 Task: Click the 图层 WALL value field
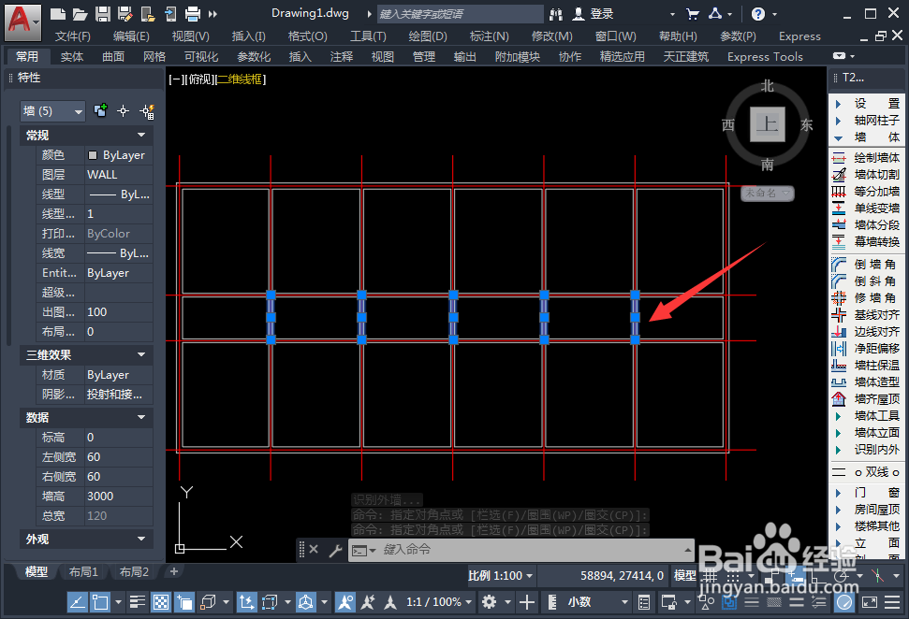(119, 175)
